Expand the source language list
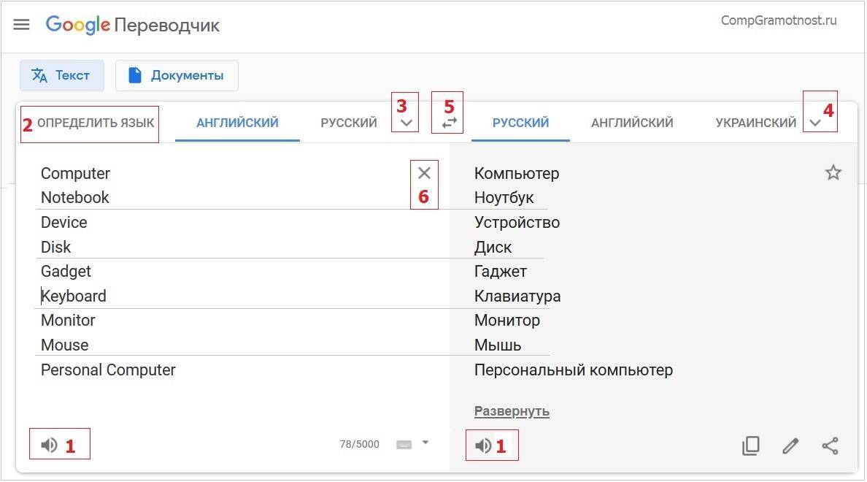This screenshot has height=482, width=867. coord(407,123)
